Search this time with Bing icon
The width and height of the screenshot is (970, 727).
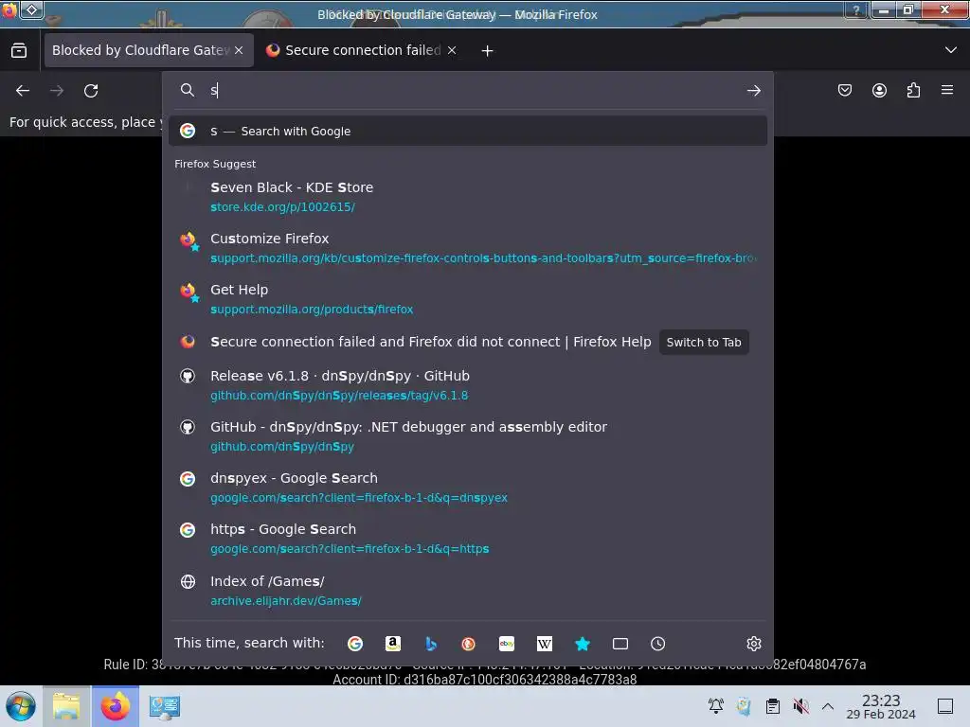click(x=431, y=644)
